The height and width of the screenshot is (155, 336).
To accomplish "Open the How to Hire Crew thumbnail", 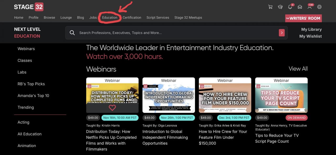I will tap(225, 95).
